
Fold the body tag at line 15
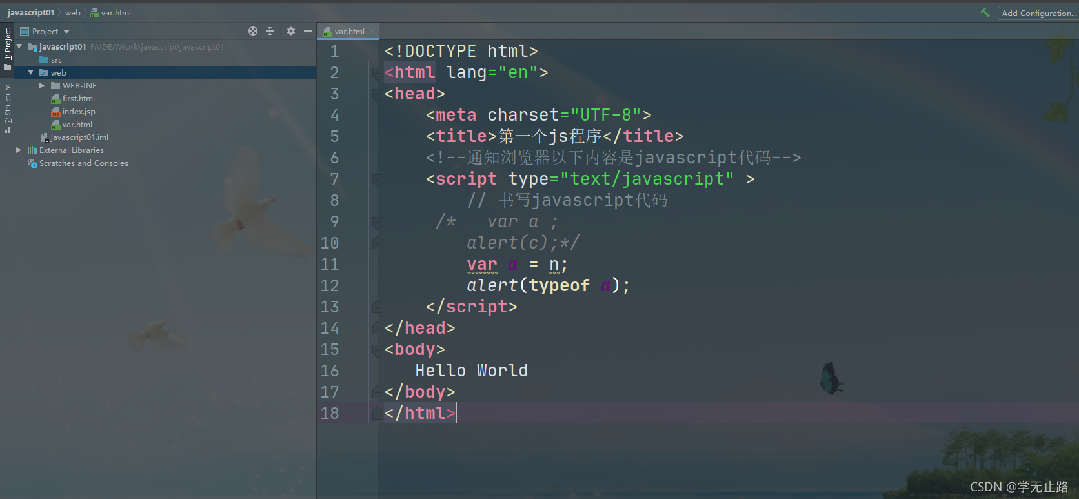tap(378, 350)
